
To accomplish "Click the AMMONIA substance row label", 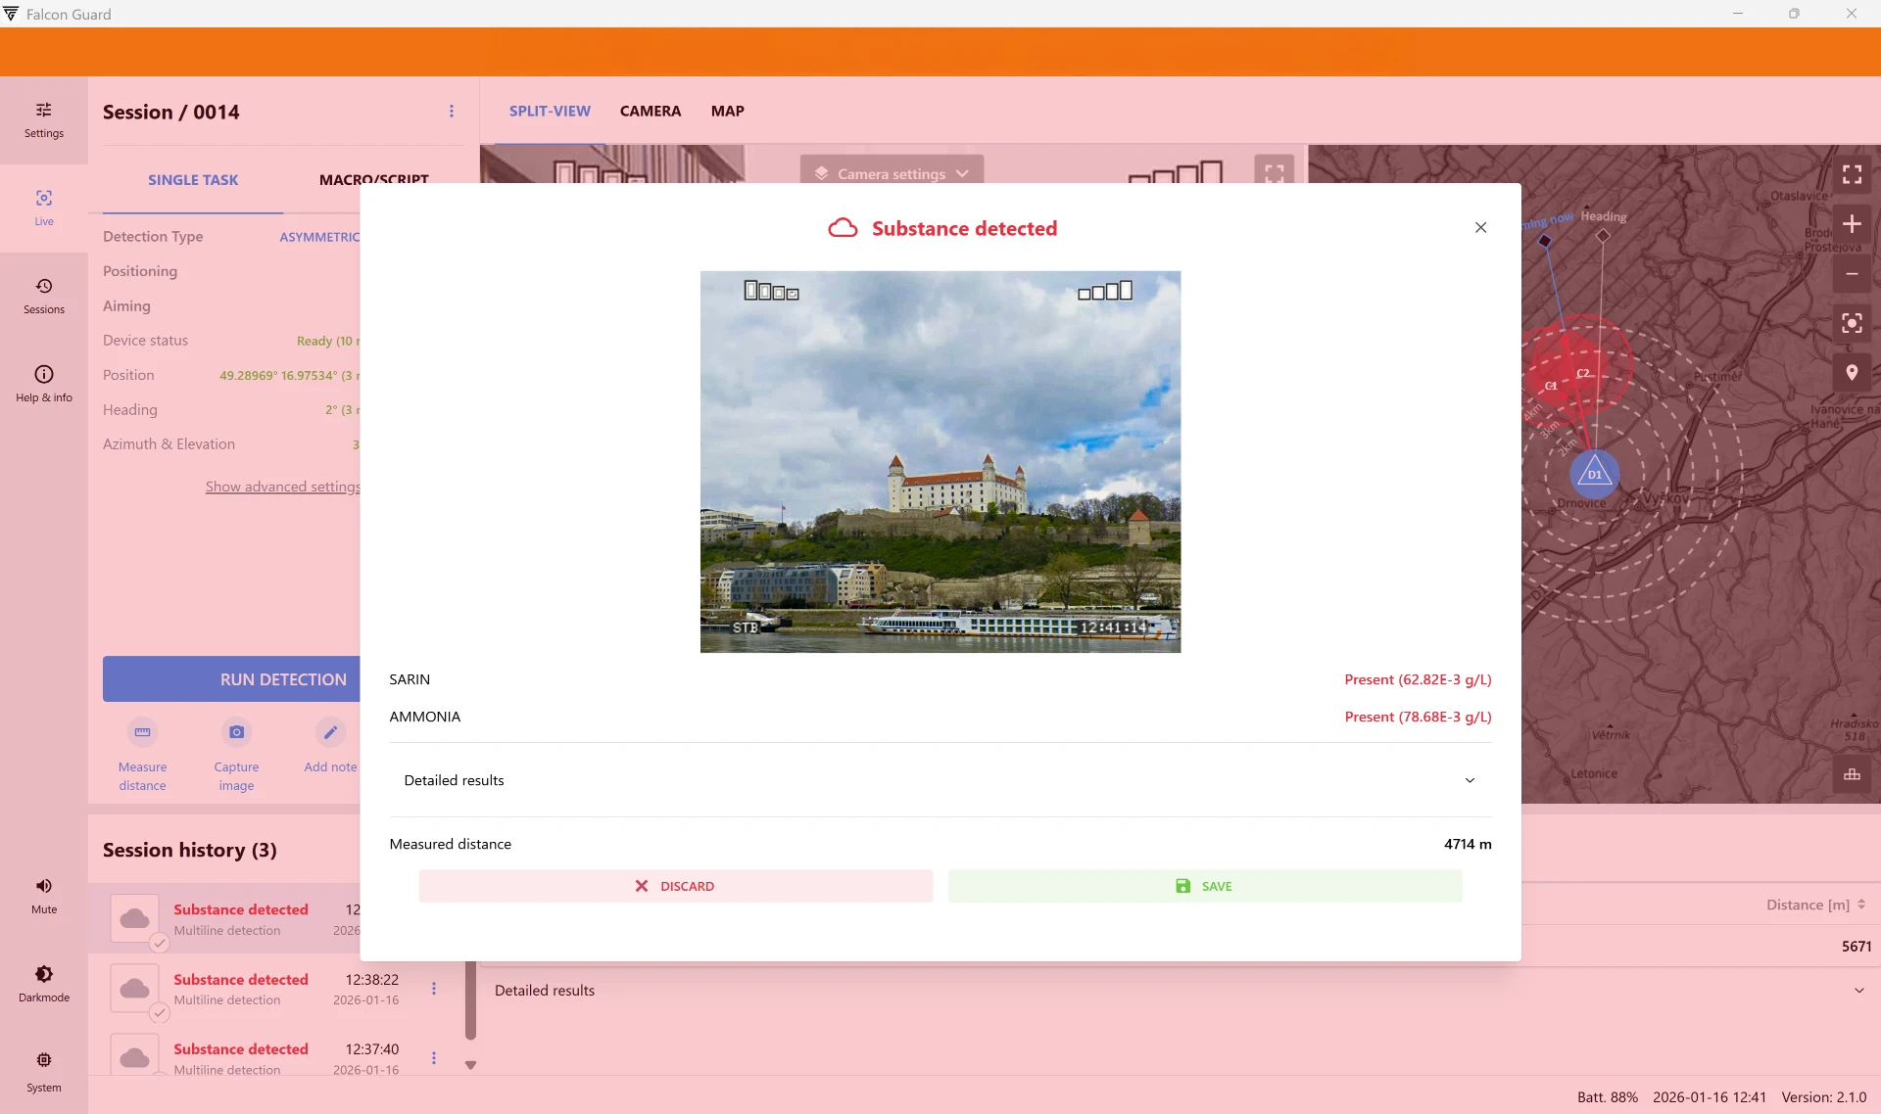I will (x=425, y=717).
